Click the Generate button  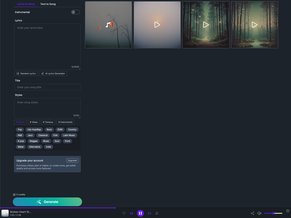pyautogui.click(x=47, y=202)
